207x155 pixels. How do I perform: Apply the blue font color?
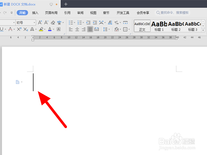[50, 29]
